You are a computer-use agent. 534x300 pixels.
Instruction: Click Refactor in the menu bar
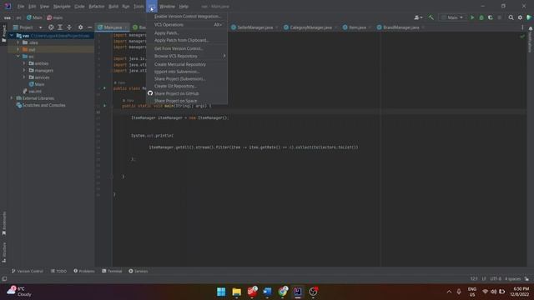point(97,7)
